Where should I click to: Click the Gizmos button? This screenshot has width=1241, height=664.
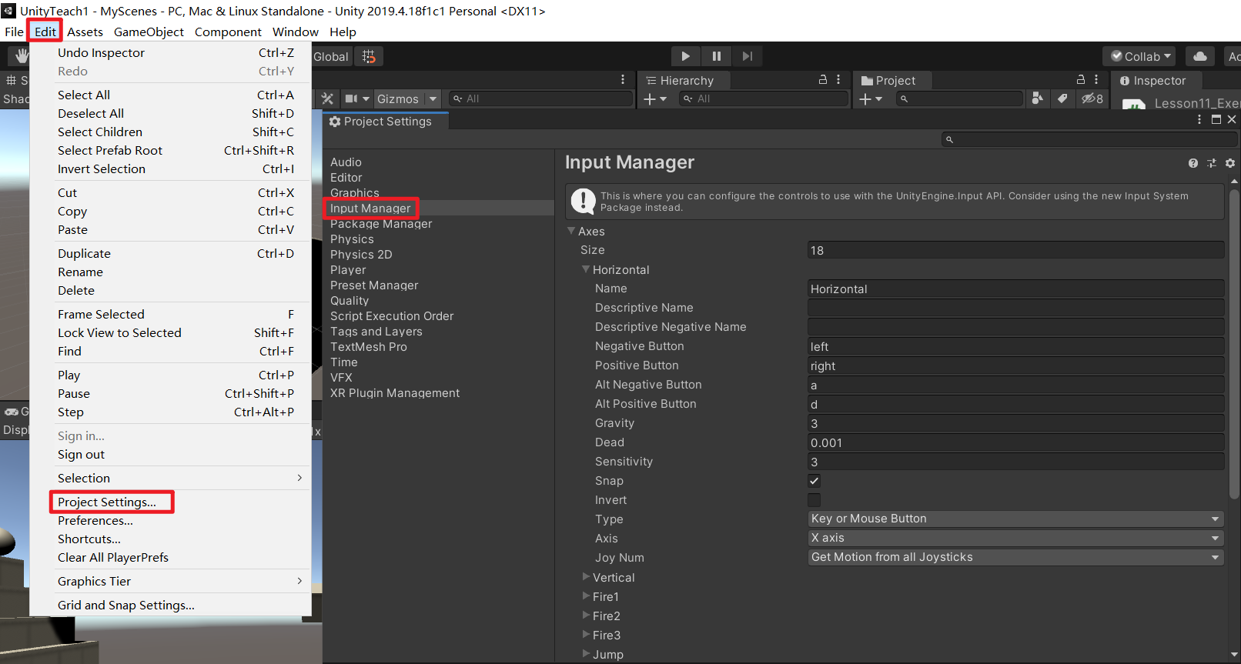coord(397,98)
